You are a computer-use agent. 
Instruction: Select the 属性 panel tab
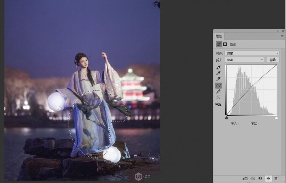pyautogui.click(x=219, y=36)
